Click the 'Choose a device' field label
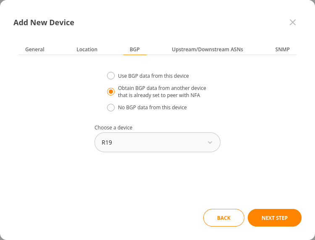This screenshot has height=240, width=315. click(113, 127)
